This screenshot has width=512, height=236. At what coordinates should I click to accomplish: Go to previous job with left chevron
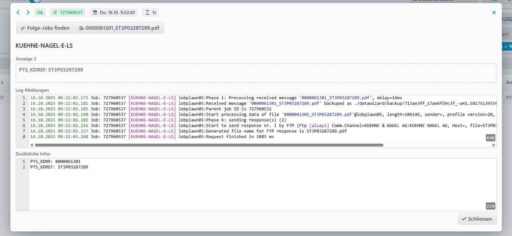click(18, 12)
